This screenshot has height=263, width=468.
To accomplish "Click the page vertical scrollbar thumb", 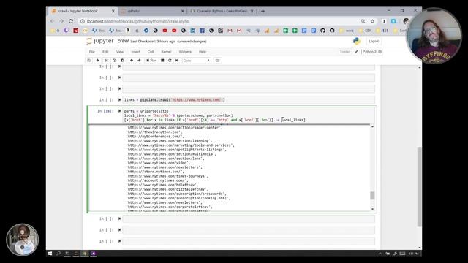I will coord(419,186).
